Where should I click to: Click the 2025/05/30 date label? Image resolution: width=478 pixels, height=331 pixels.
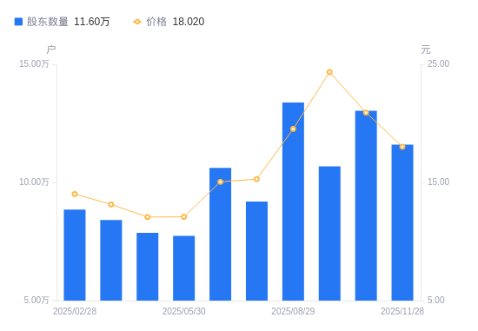[184, 311]
